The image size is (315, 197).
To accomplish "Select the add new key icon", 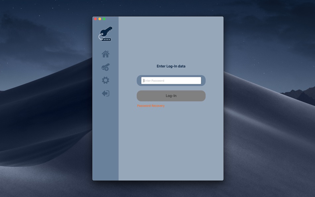I will tap(105, 67).
